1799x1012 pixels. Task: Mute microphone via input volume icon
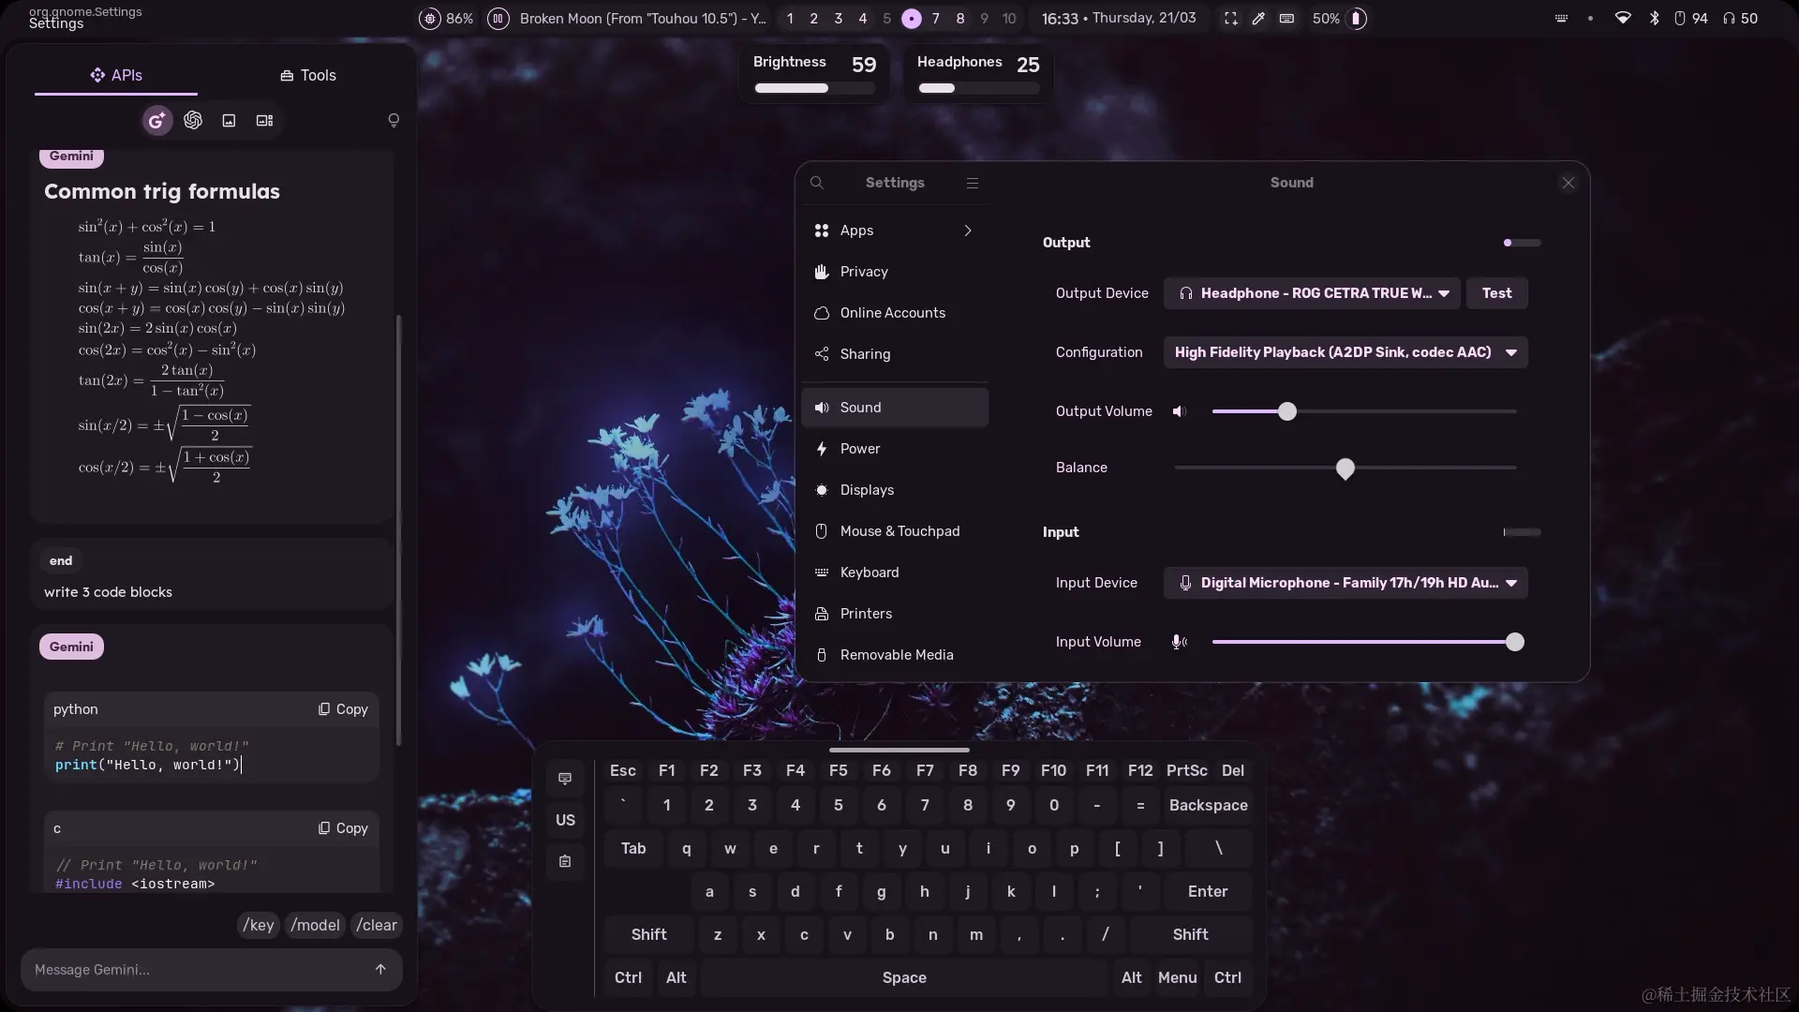[x=1180, y=642]
